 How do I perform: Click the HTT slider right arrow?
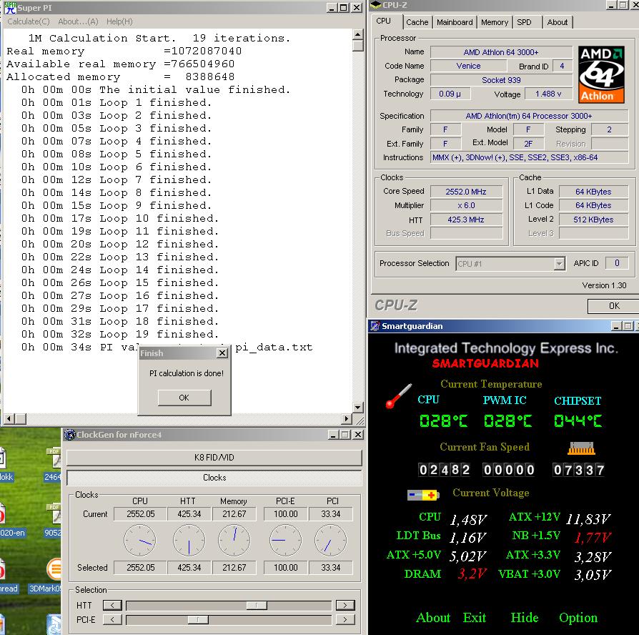click(x=345, y=605)
